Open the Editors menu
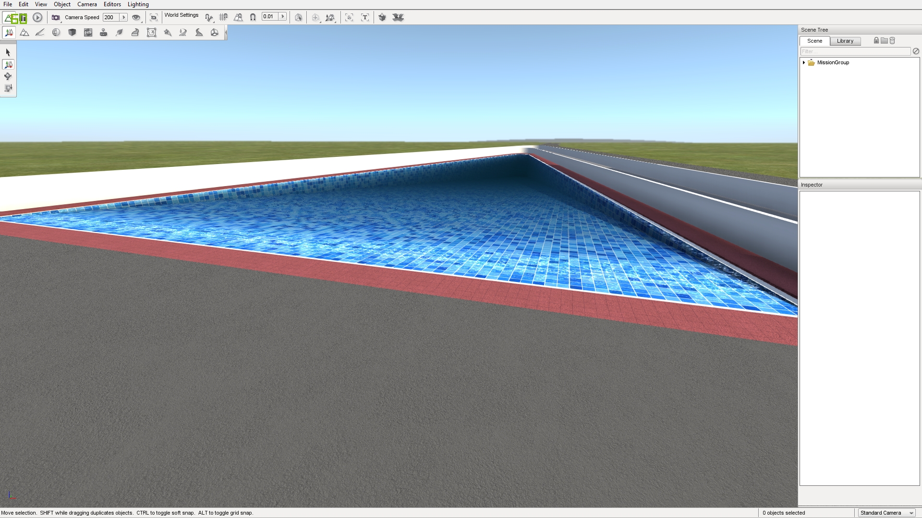This screenshot has height=518, width=922. [112, 4]
